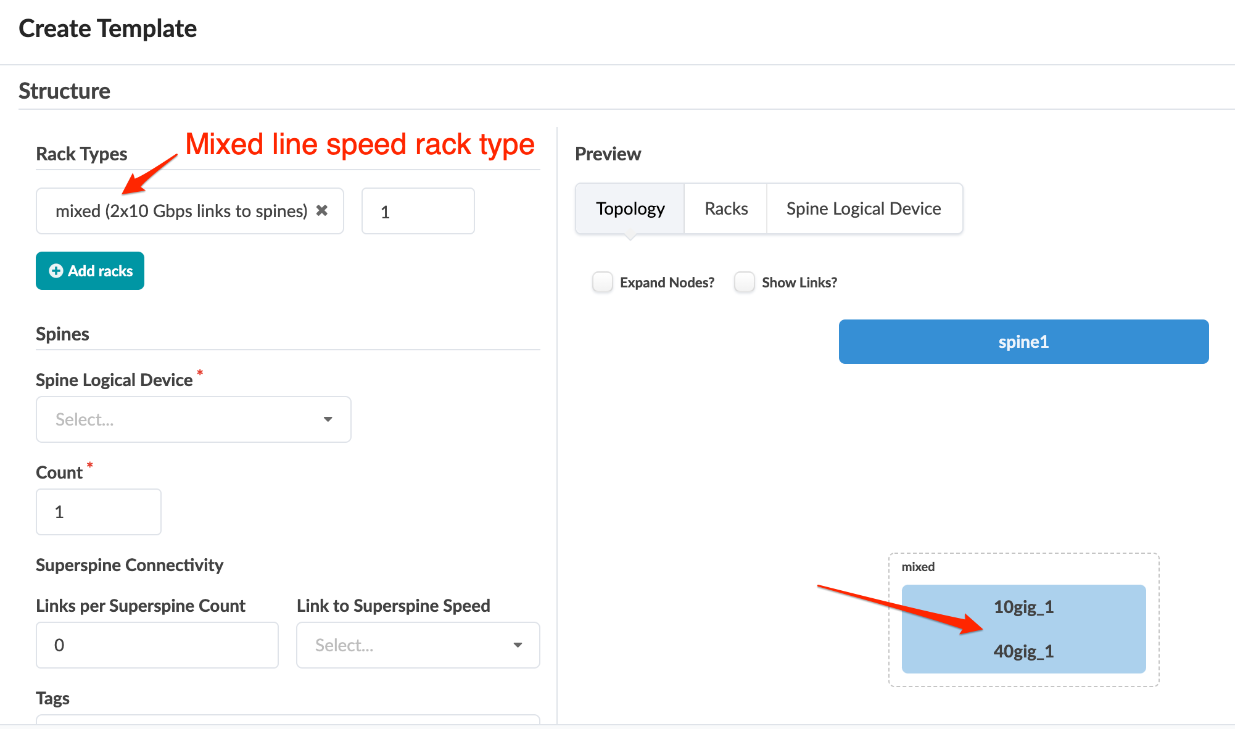Screen dimensions: 1235x729
Task: Enable the Expand Nodes checkbox
Action: pos(603,282)
